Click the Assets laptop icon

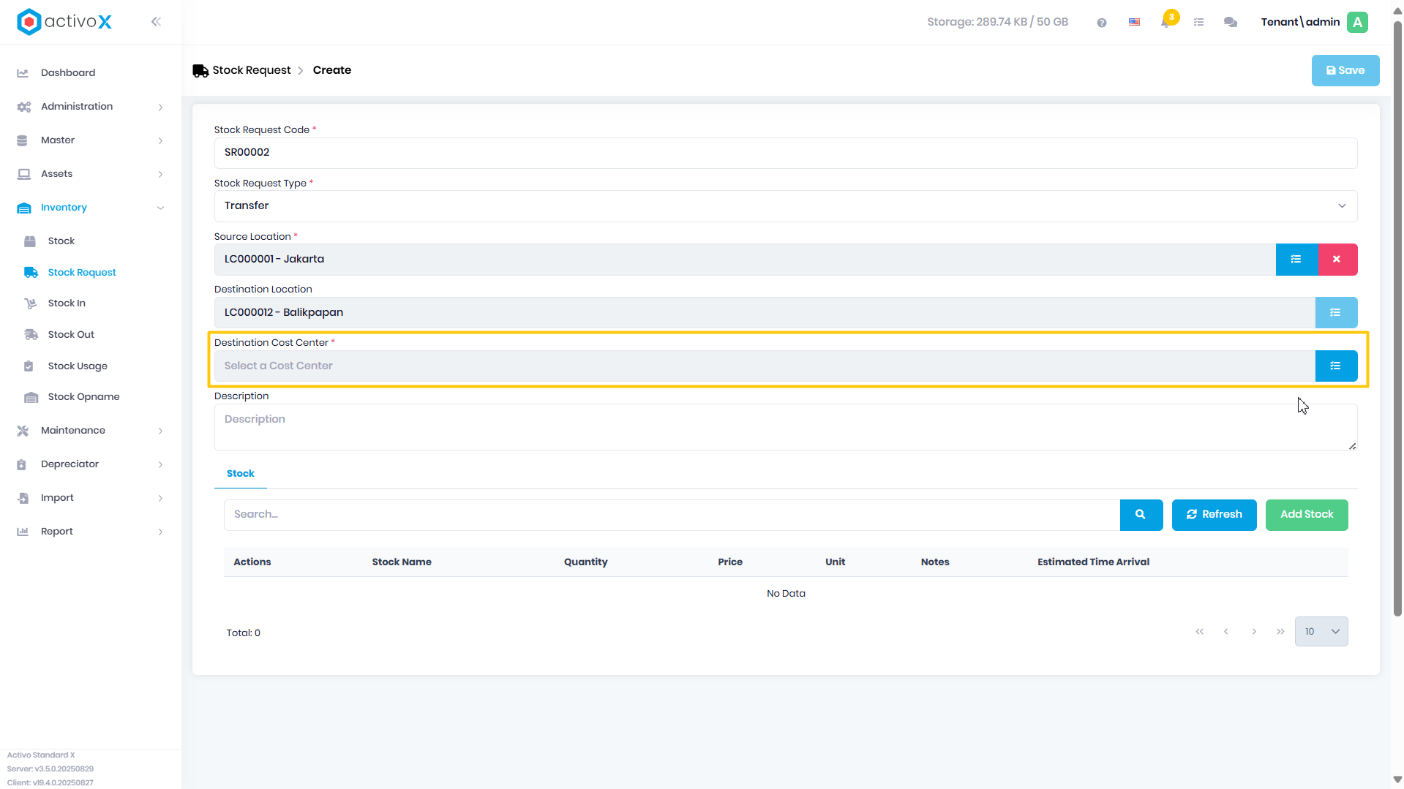(x=23, y=174)
